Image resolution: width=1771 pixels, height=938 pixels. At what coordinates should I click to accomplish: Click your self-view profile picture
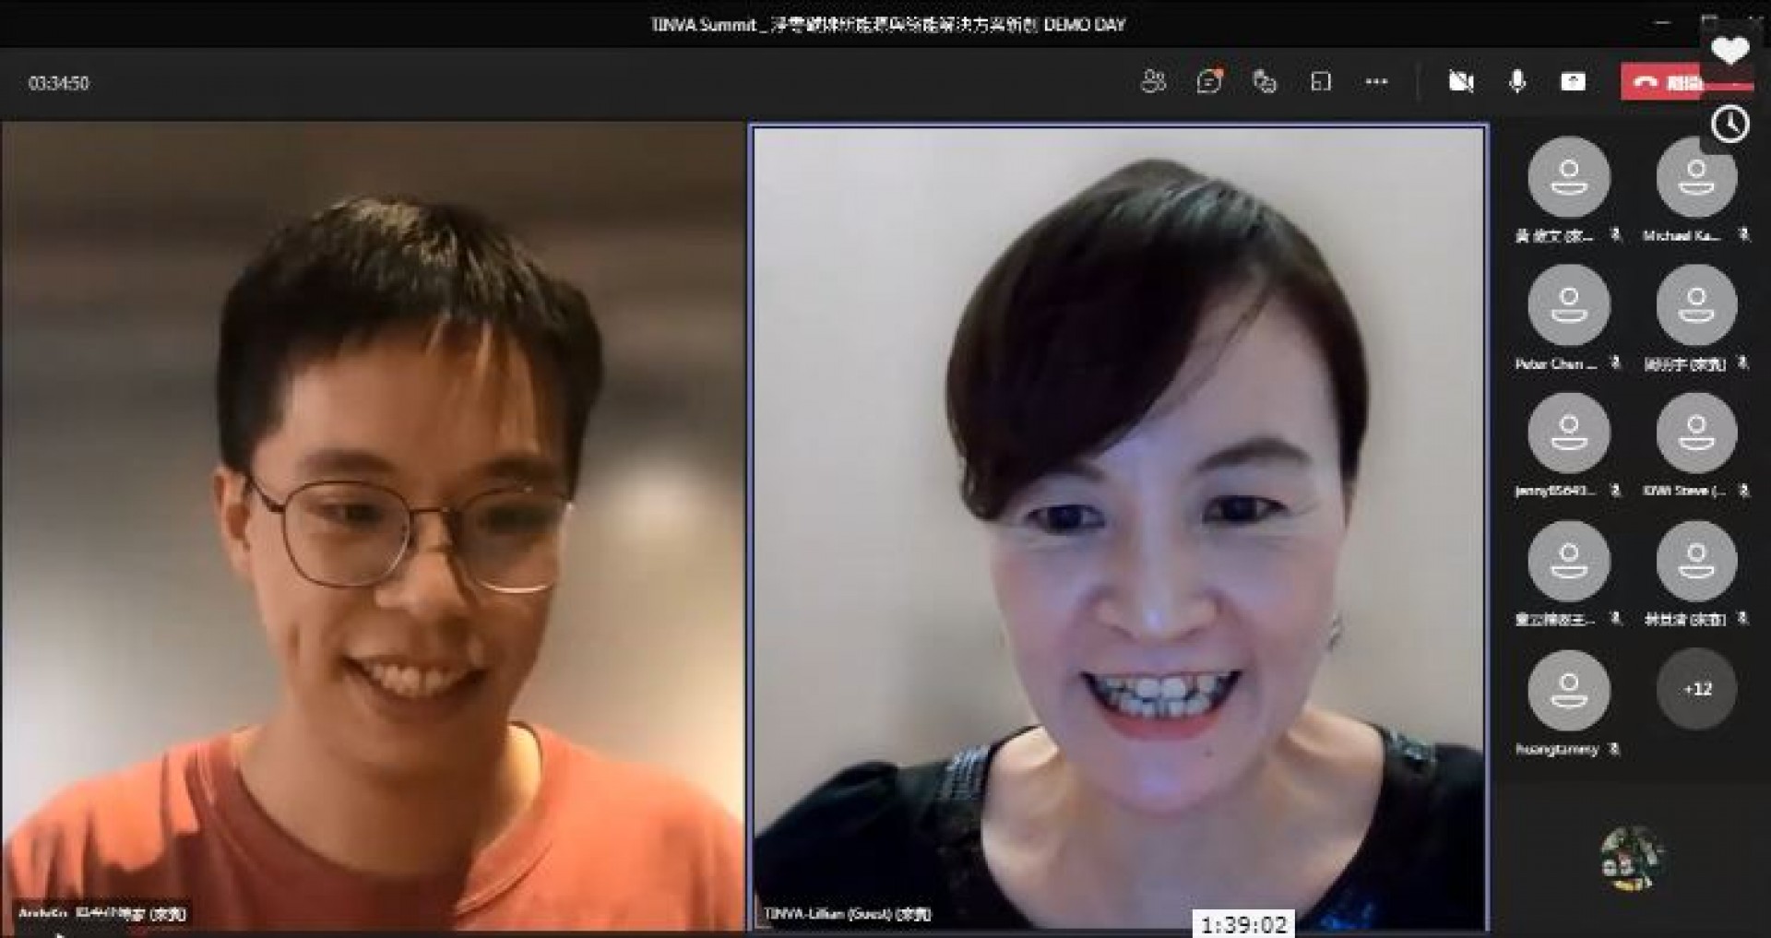[x=1631, y=858]
